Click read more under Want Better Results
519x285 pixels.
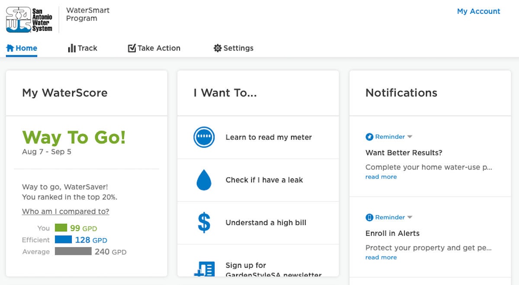click(x=381, y=177)
